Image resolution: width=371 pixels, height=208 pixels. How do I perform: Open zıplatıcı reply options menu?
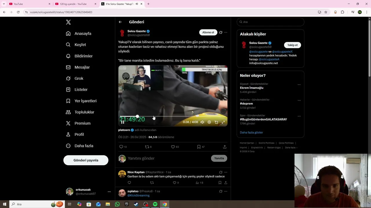pos(226,191)
